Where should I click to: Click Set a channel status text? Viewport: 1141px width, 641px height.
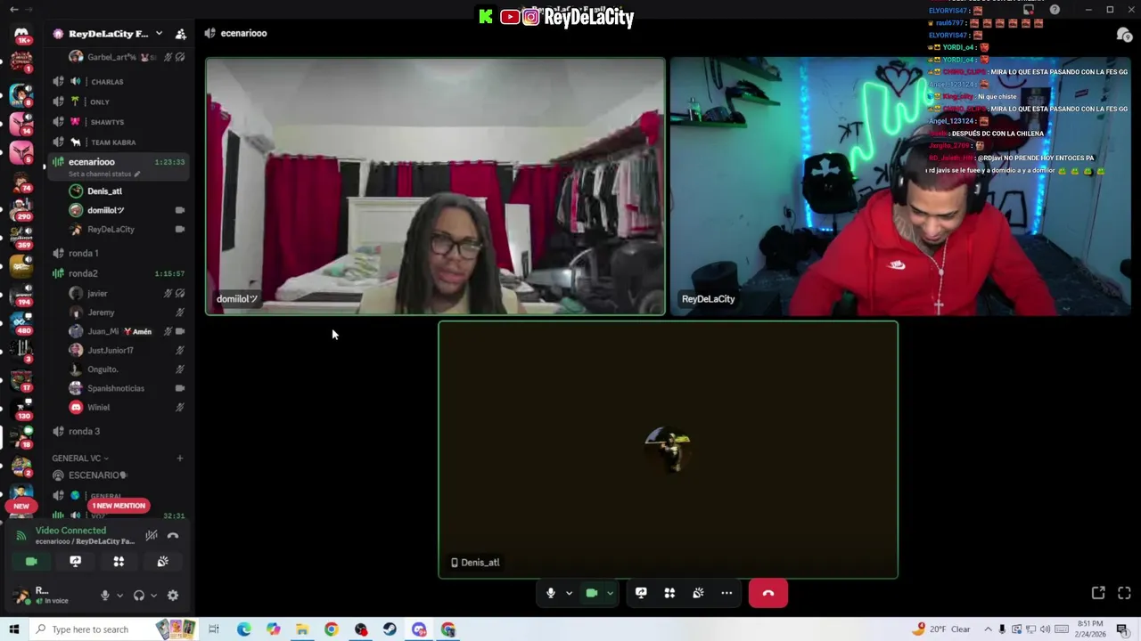coord(100,174)
